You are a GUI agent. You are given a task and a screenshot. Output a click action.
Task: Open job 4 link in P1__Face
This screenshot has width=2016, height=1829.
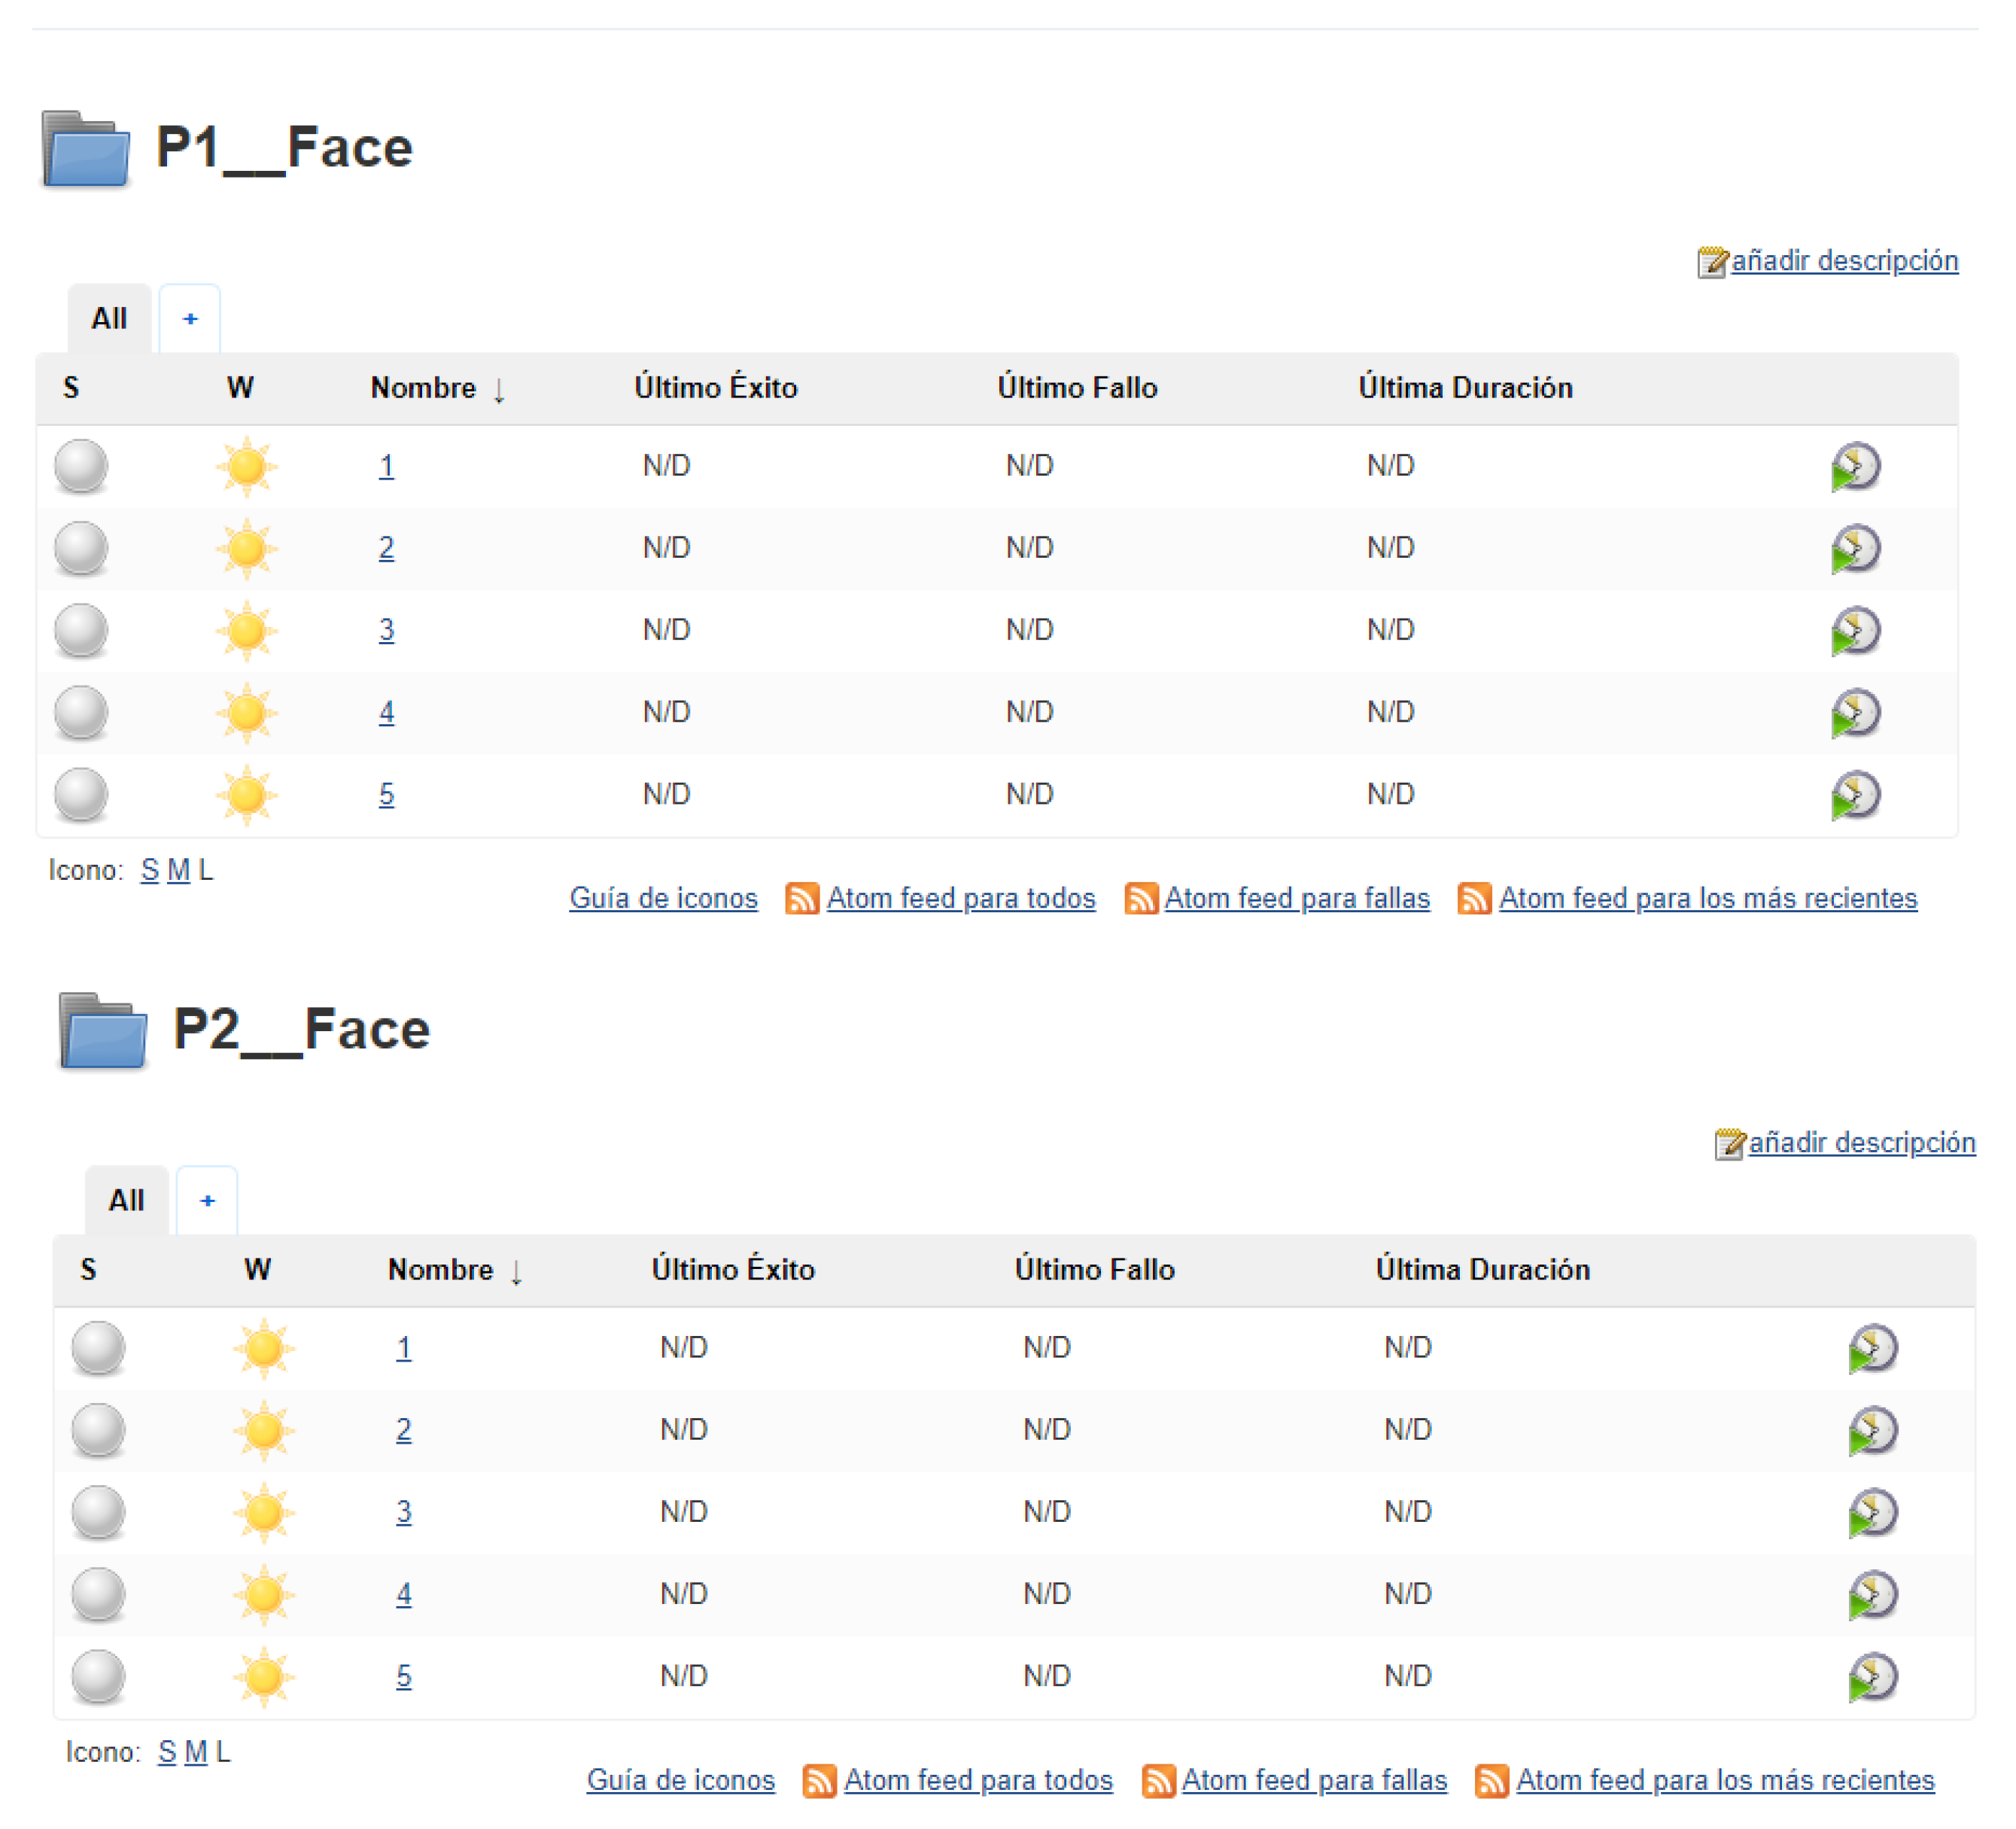386,713
